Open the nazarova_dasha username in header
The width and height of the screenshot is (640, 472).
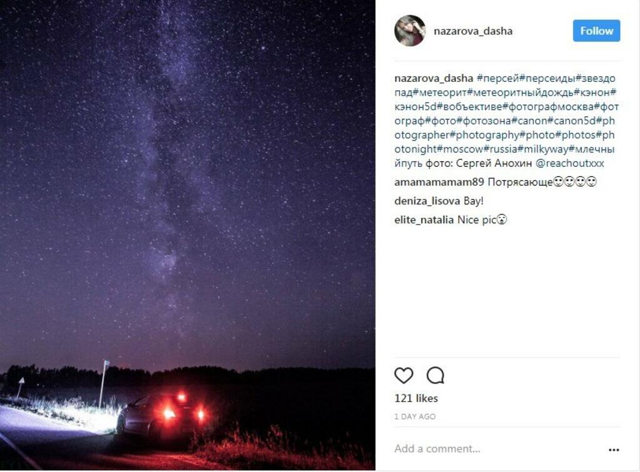pos(473,31)
